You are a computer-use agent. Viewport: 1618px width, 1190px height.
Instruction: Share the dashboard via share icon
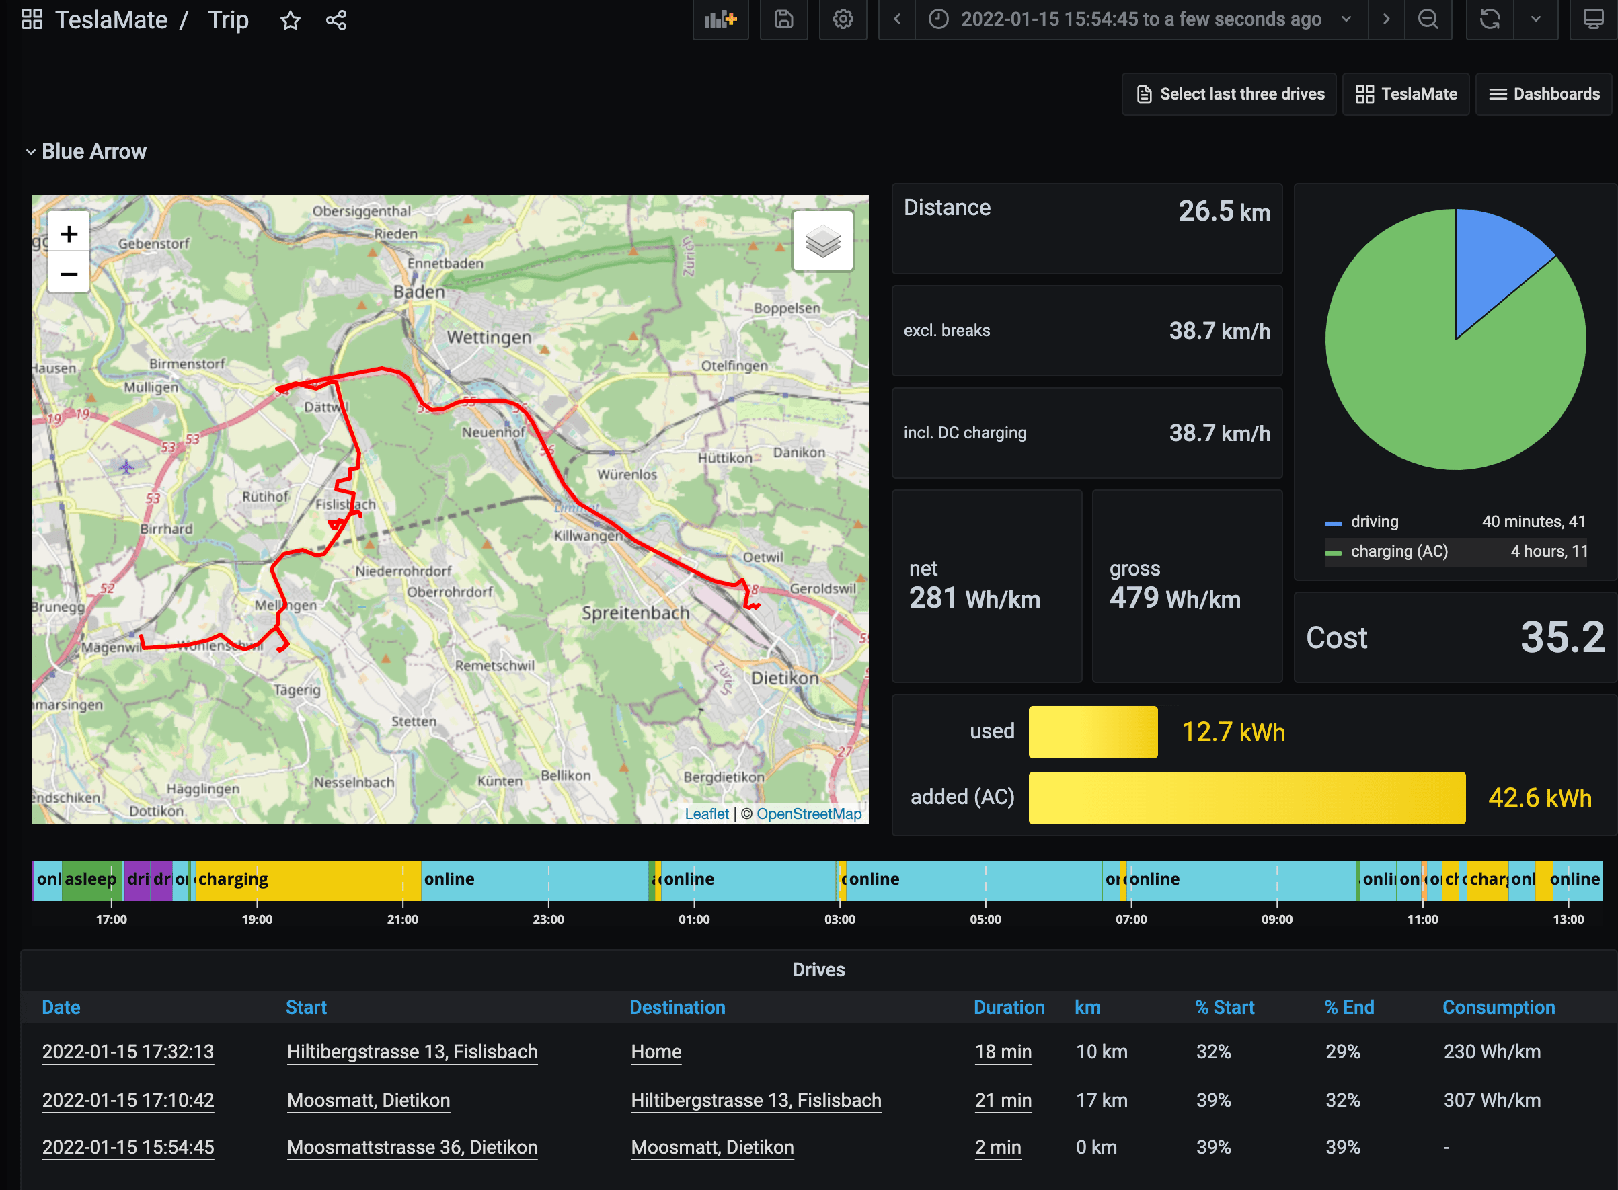click(336, 20)
